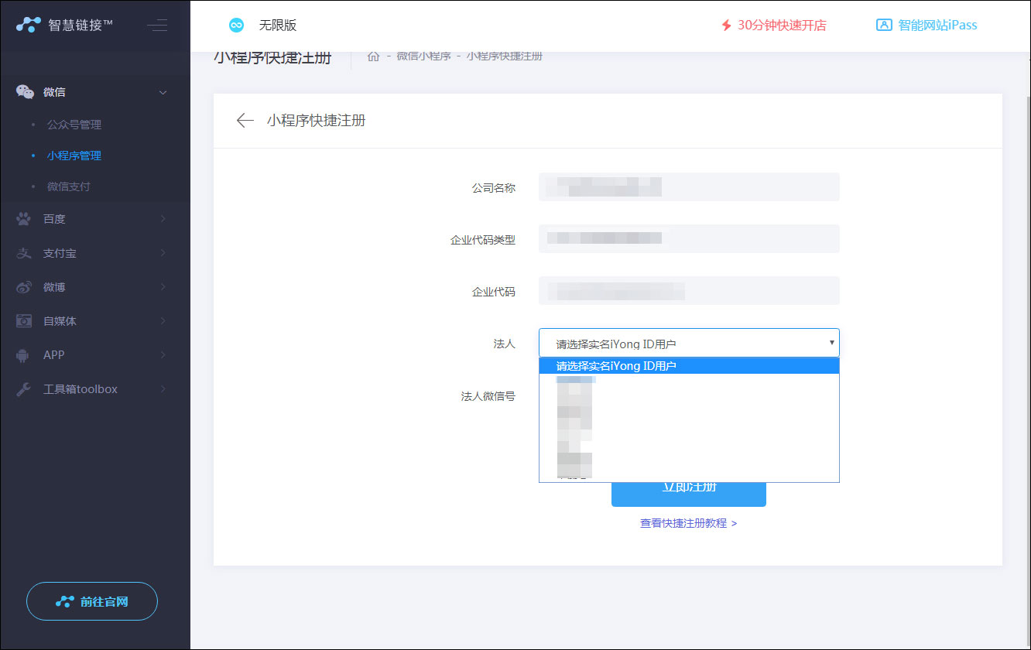Open 微信支付 in sidebar
The height and width of the screenshot is (650, 1031).
coord(69,186)
